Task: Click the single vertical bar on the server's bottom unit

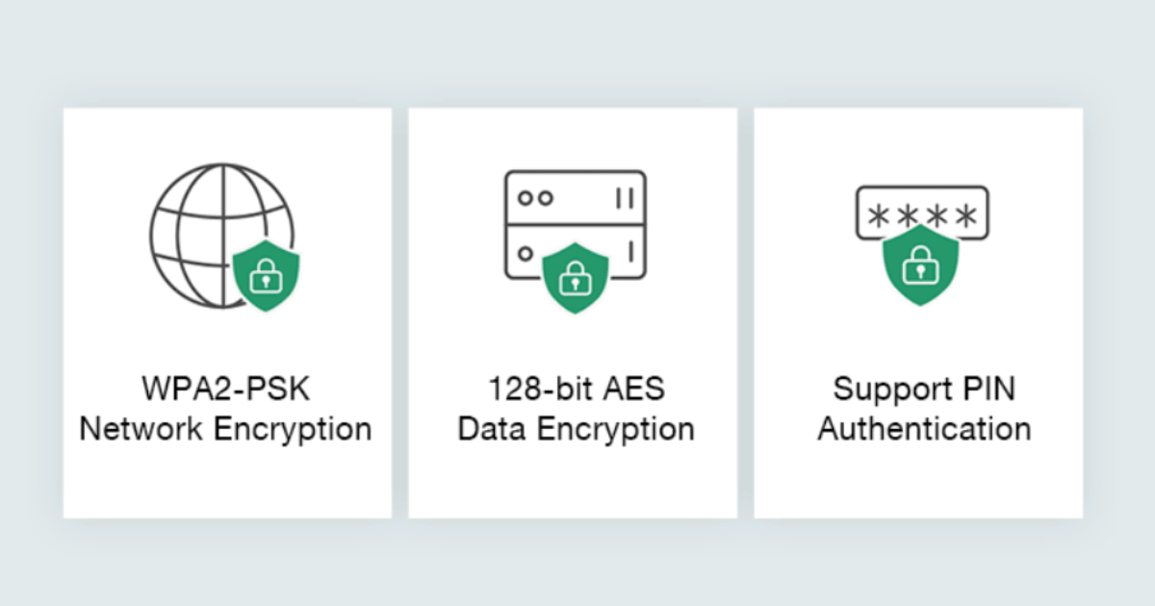Action: 629,253
